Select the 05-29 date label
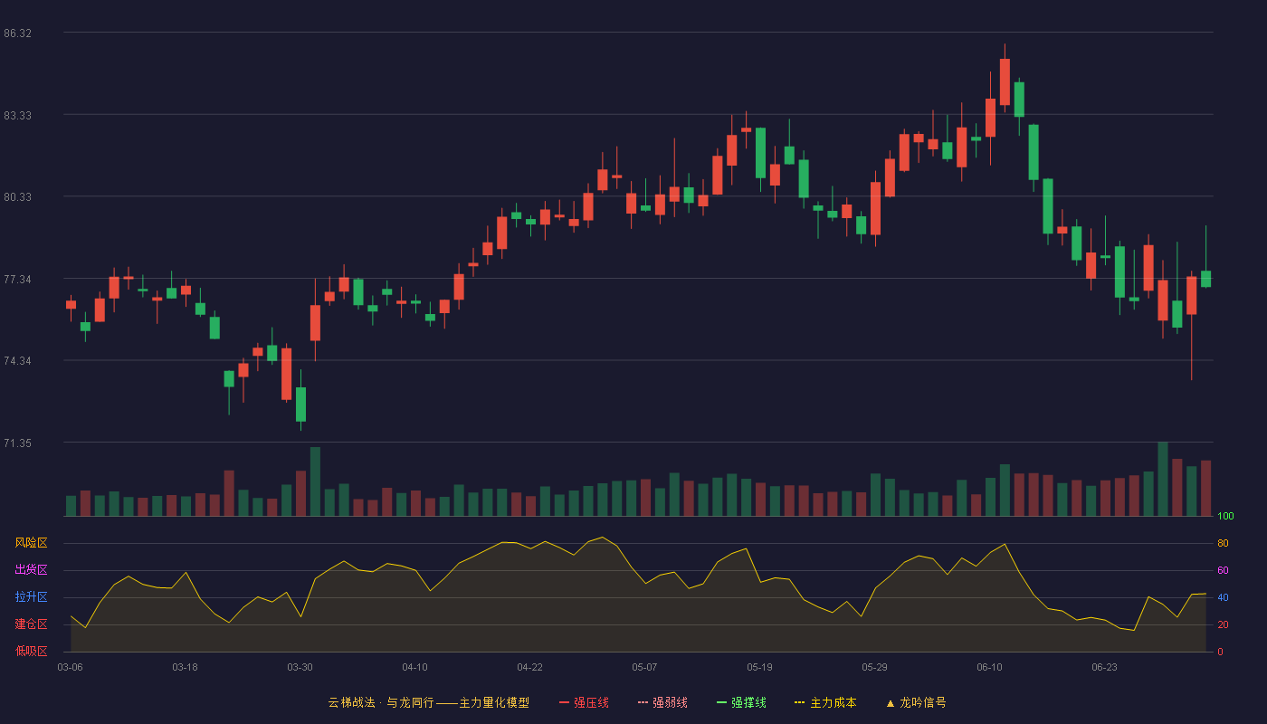The height and width of the screenshot is (724, 1267). pos(874,667)
